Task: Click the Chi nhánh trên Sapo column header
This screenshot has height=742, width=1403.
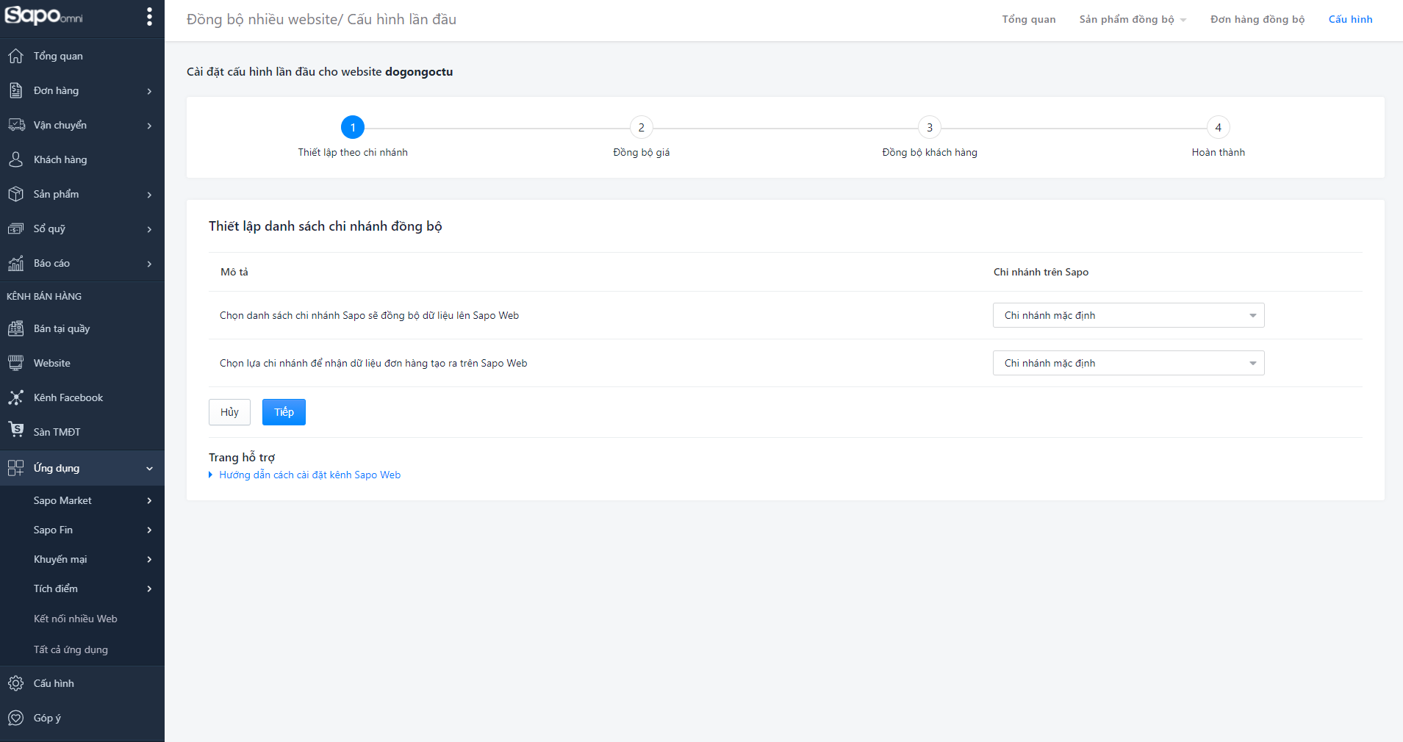Action: [x=1041, y=272]
